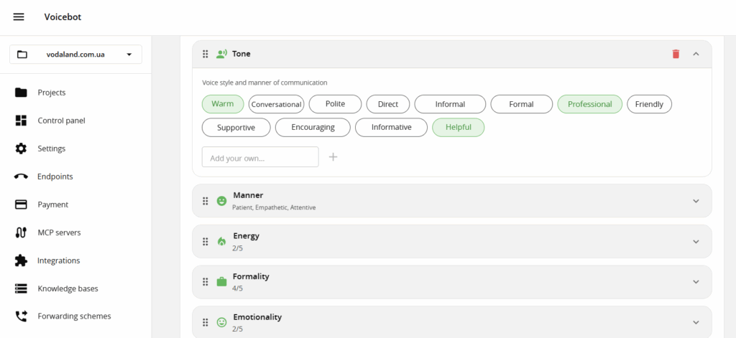Click the plus icon to add tone

pyautogui.click(x=333, y=156)
